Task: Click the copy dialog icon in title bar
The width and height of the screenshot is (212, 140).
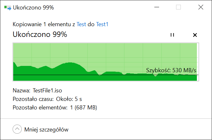Action: (8, 8)
